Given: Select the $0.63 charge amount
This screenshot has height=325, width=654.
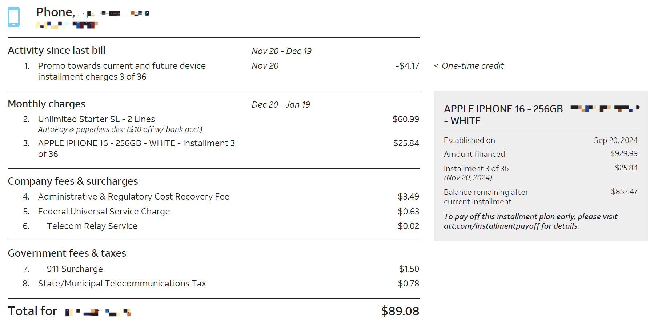Looking at the screenshot, I should coord(408,212).
